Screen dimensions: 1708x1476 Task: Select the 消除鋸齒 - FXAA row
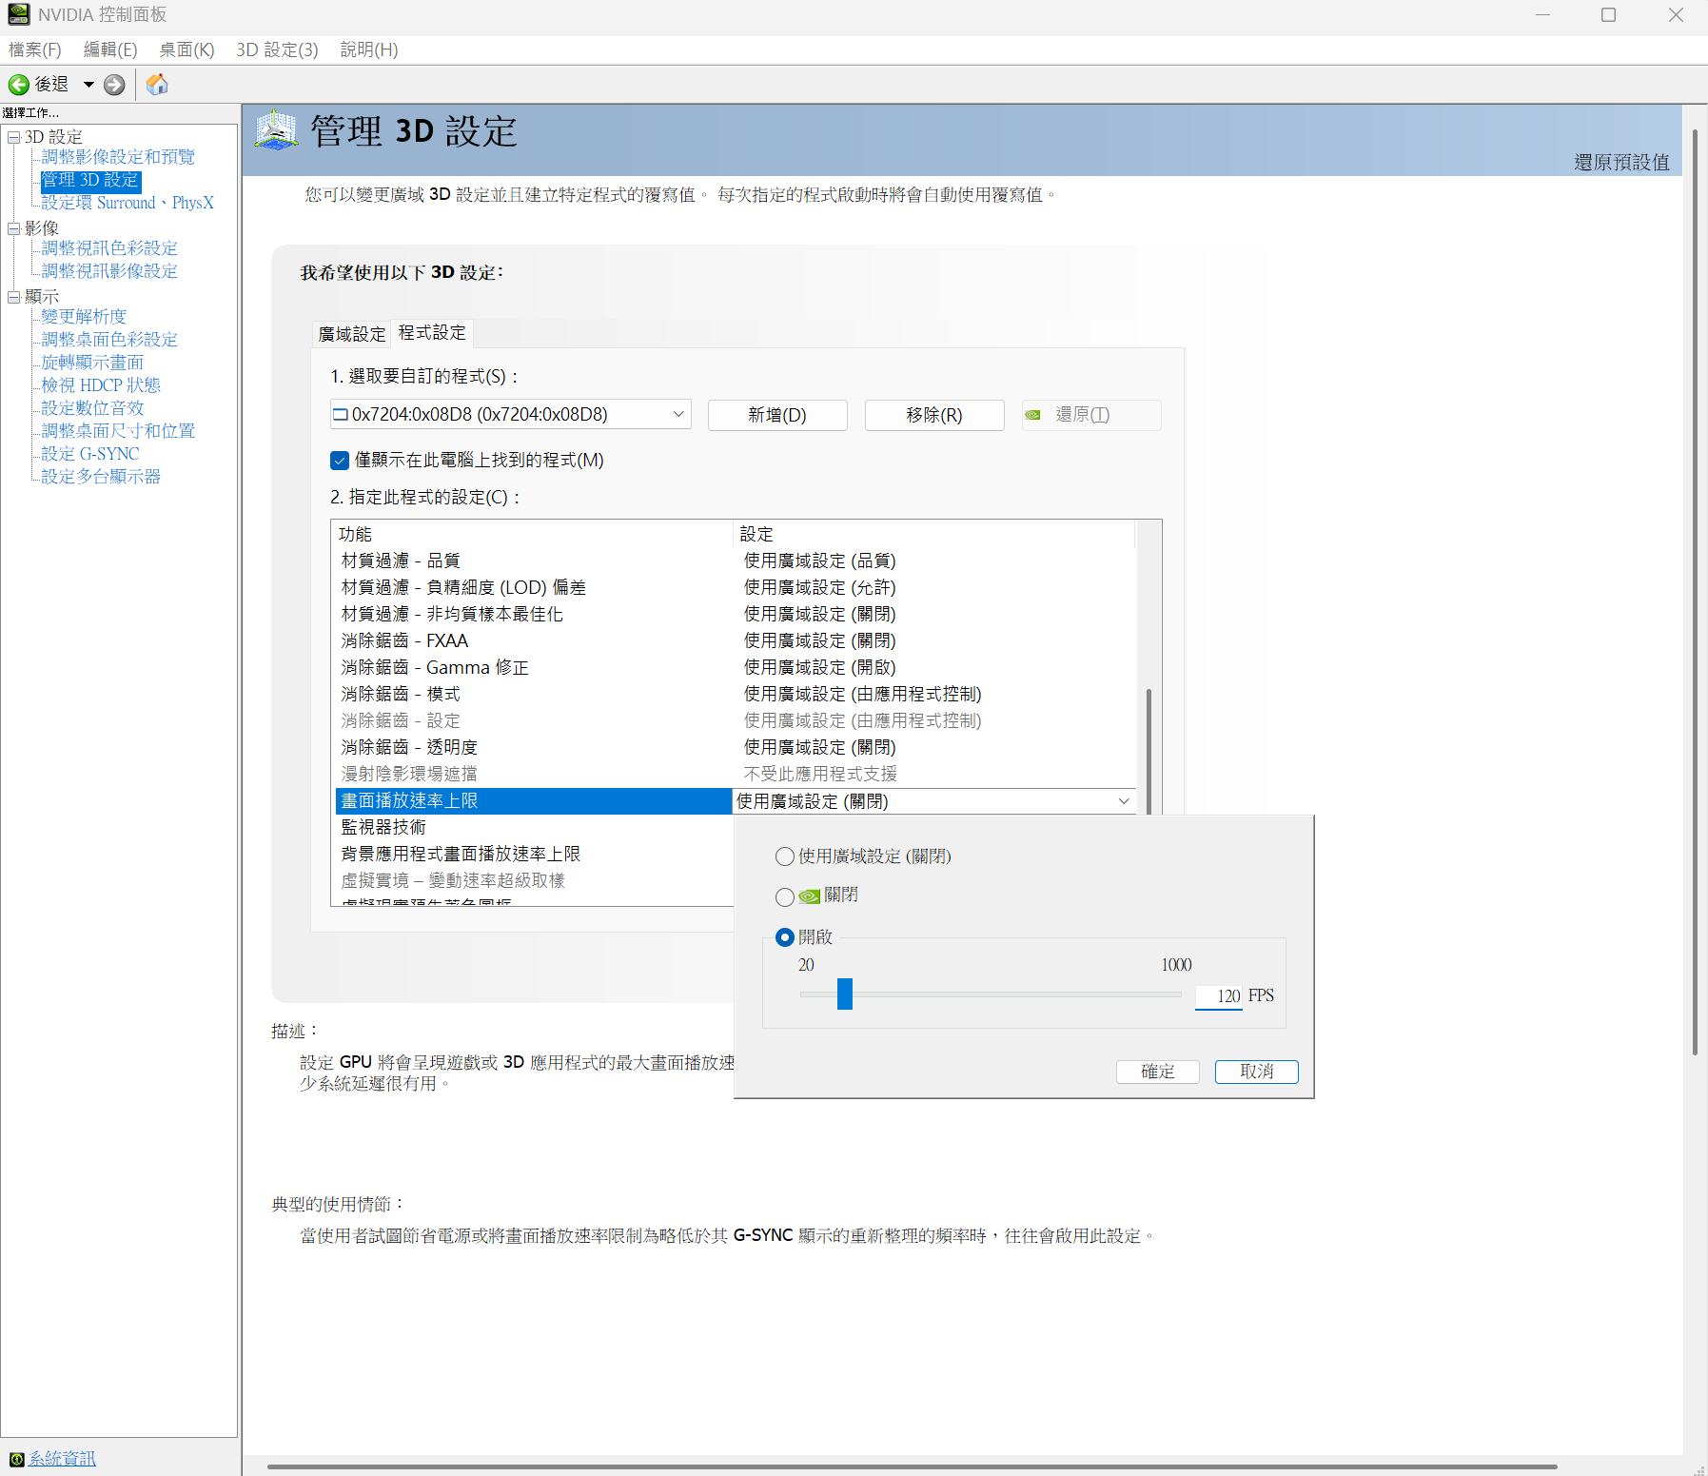coord(736,640)
